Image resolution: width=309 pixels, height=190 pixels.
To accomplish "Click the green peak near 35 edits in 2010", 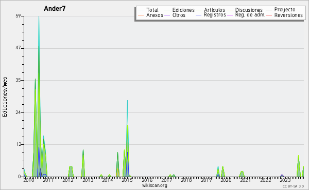I will point(35,80).
